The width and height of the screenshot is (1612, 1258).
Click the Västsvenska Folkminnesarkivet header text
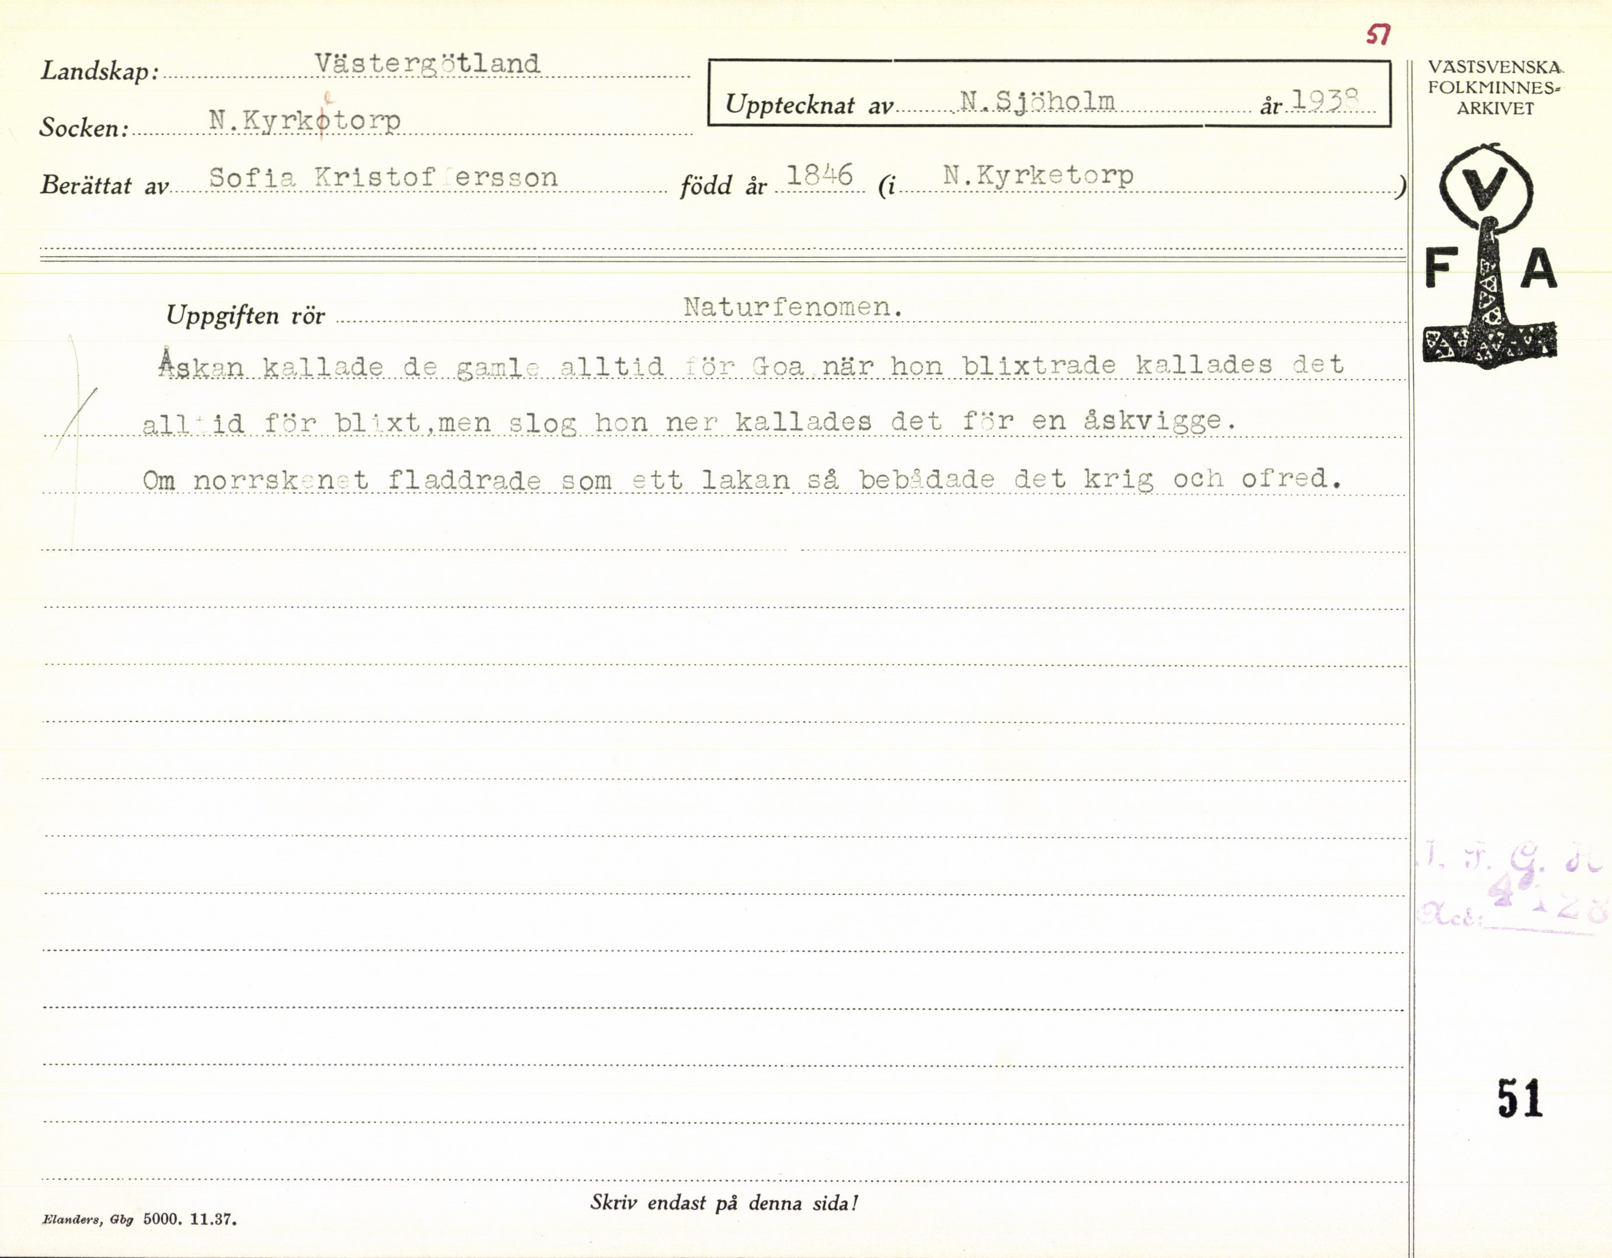pyautogui.click(x=1495, y=88)
